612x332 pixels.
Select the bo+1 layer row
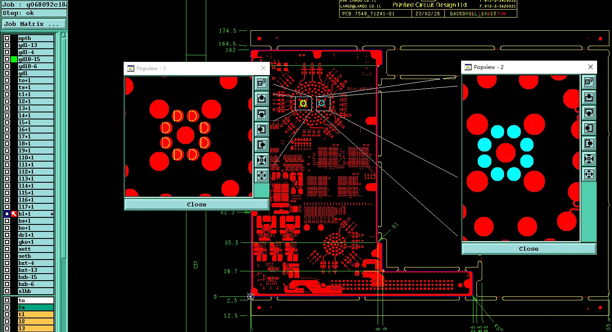coord(36,228)
